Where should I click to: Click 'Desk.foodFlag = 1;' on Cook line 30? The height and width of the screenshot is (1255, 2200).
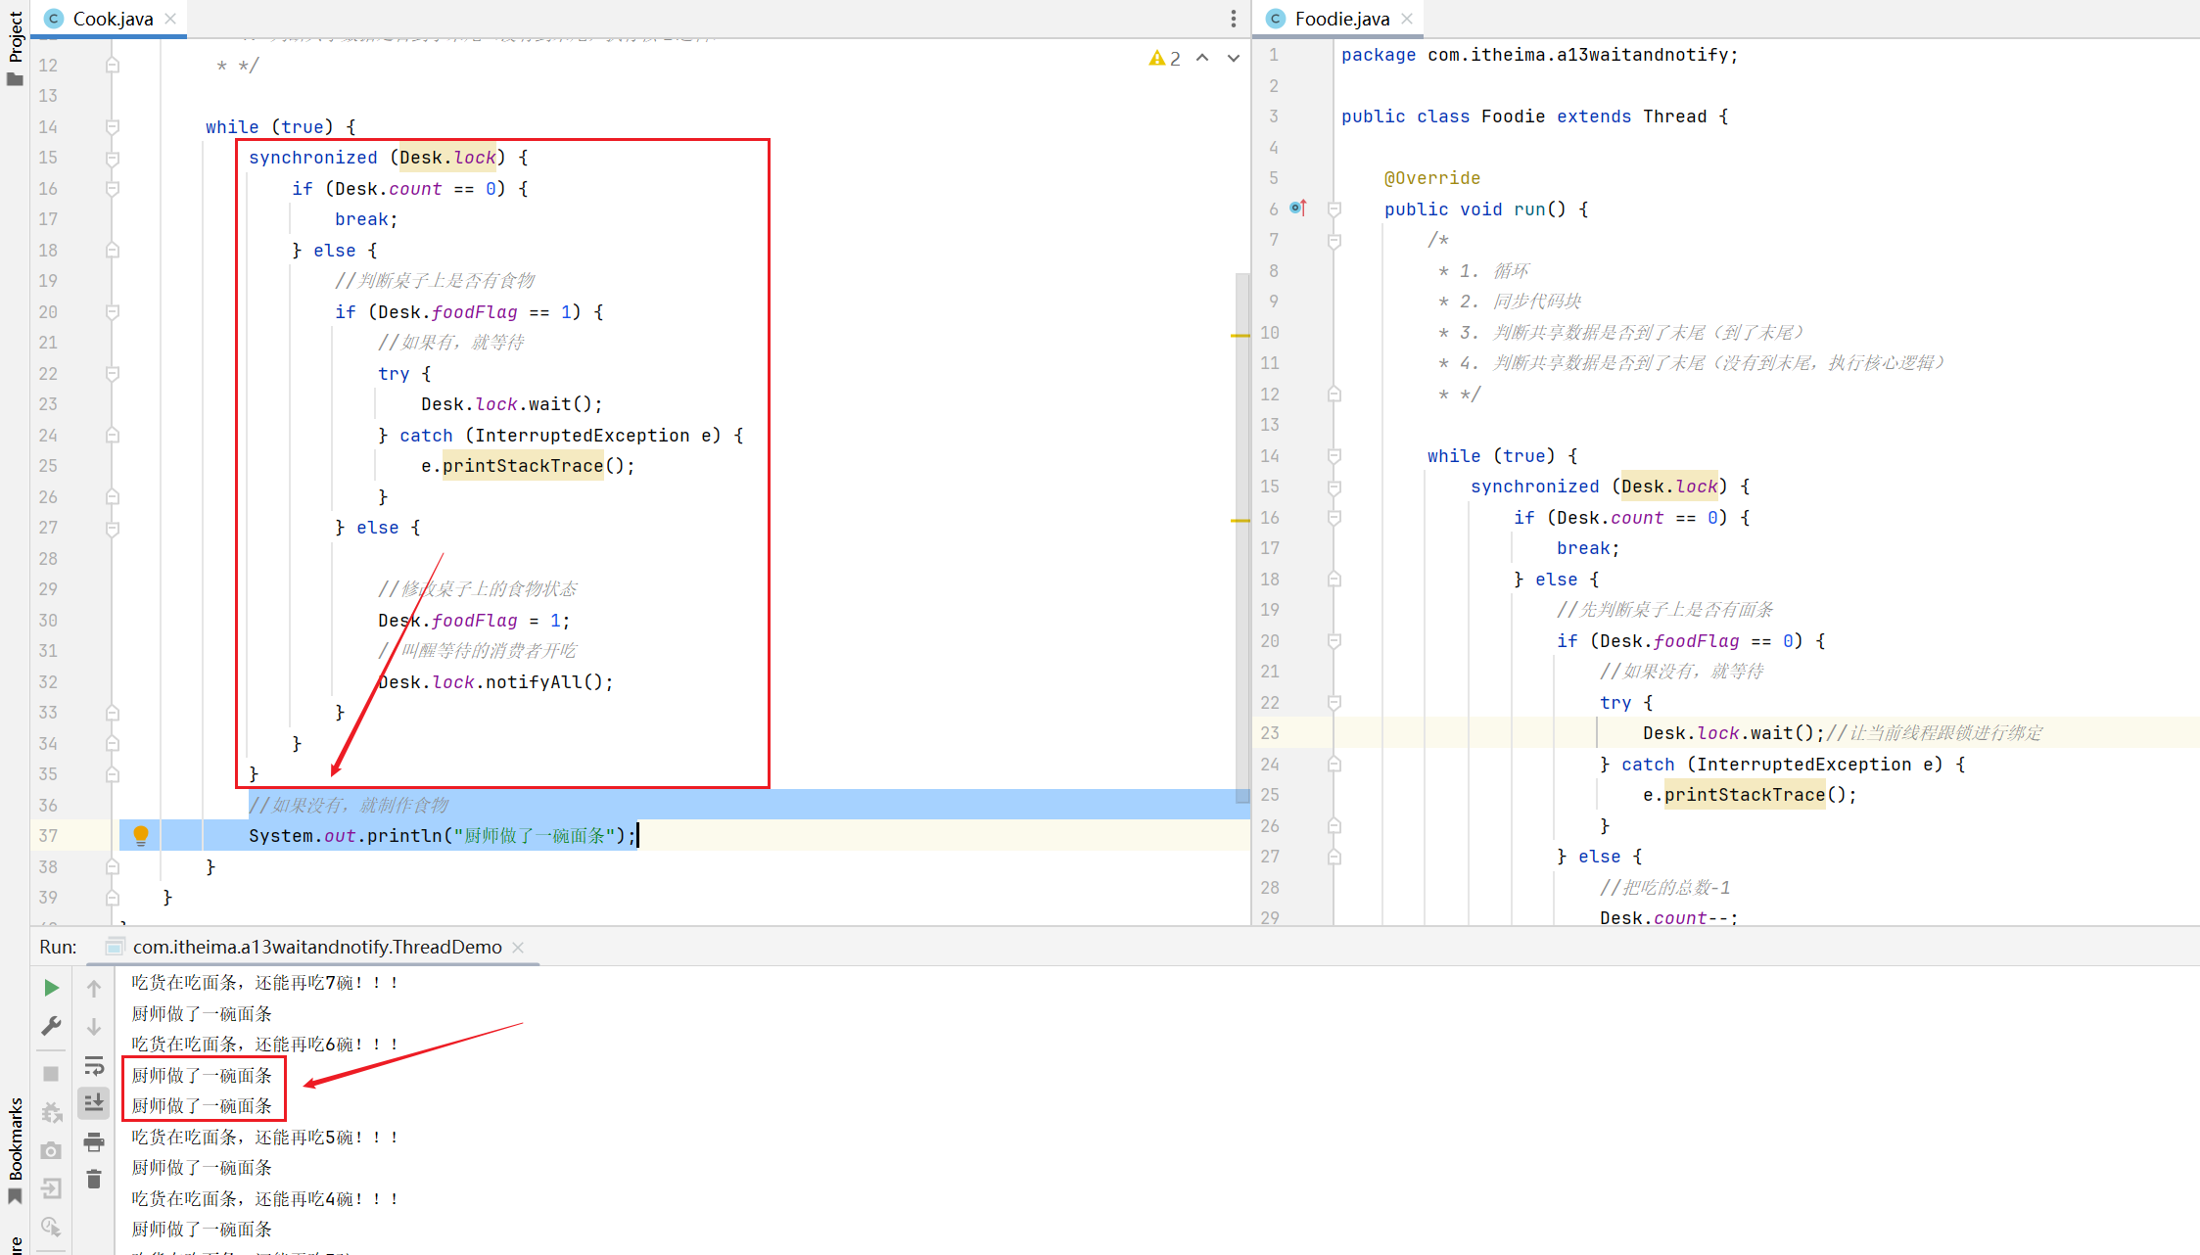click(x=474, y=620)
